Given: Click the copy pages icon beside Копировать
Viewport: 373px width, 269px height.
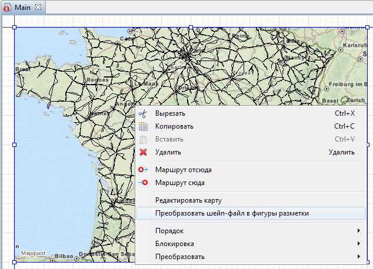Looking at the screenshot, I should coord(143,126).
